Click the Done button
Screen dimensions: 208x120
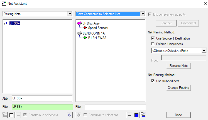178,115
